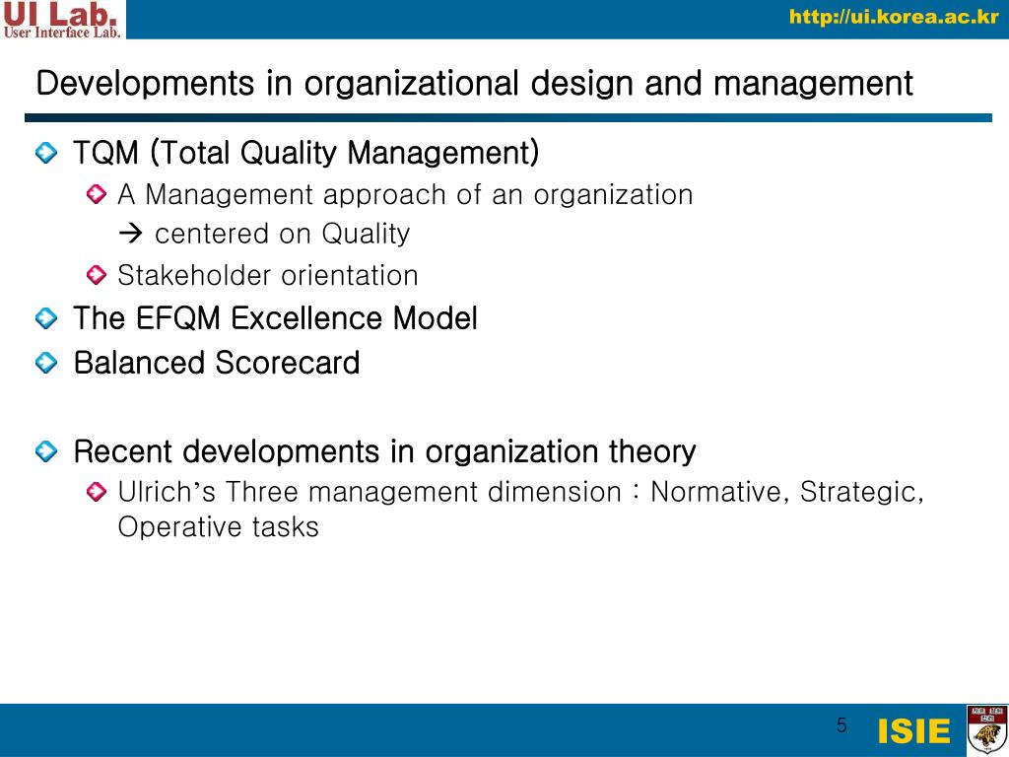Select the 'Balanced Scorecard' text
This screenshot has width=1009, height=757.
[217, 363]
